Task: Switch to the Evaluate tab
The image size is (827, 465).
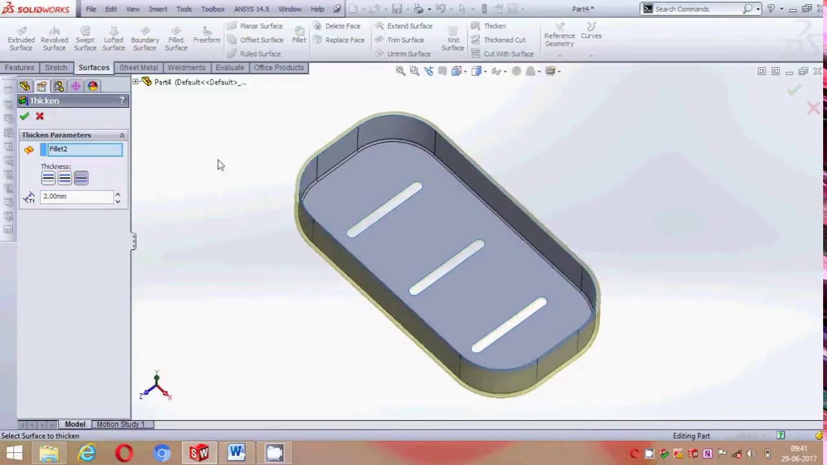Action: coord(230,68)
